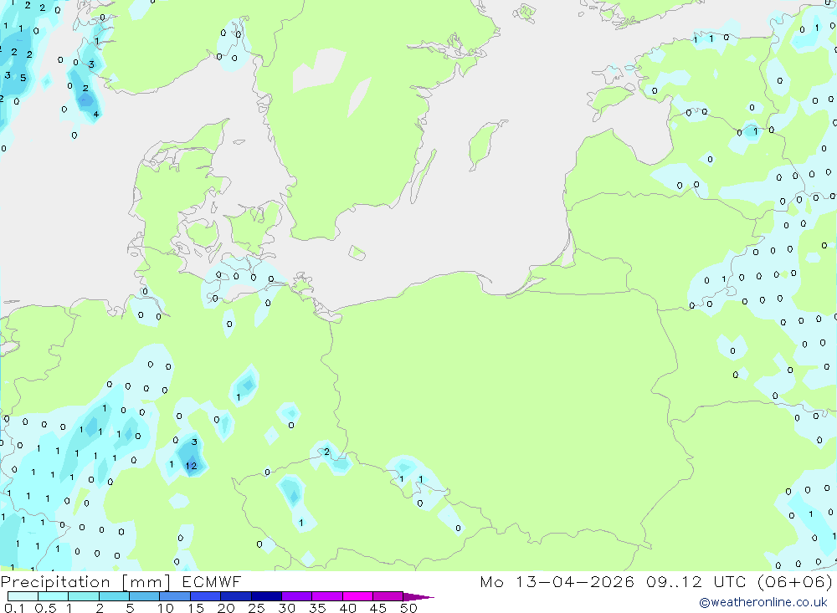Pick the 1–2 mm legend swatch
Viewport: 837px width, 613px height.
pyautogui.click(x=84, y=596)
